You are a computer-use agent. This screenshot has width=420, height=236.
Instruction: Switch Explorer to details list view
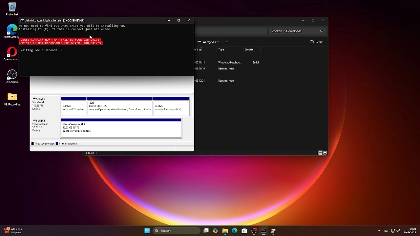[320, 153]
